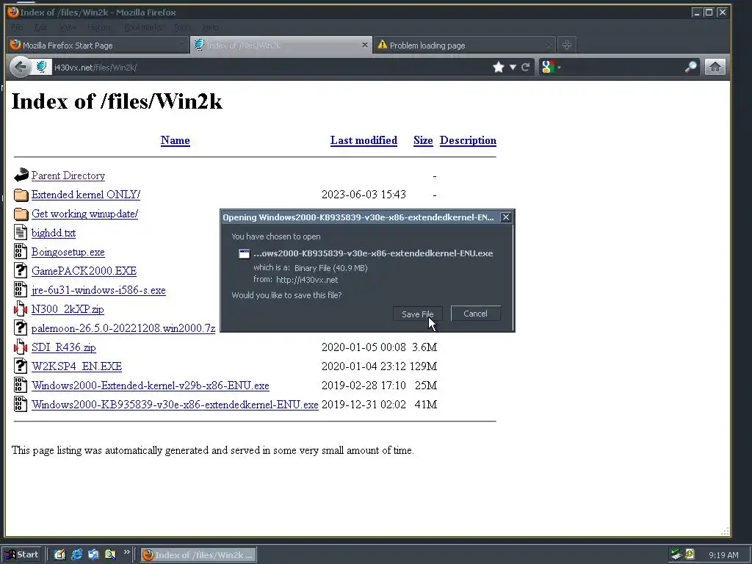Switch to Mozilla Firefox Start Page tab

click(98, 45)
